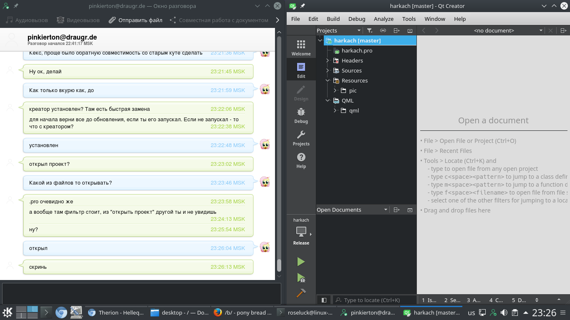570x320 pixels.
Task: Open the Application Output pane
Action: coord(474,300)
